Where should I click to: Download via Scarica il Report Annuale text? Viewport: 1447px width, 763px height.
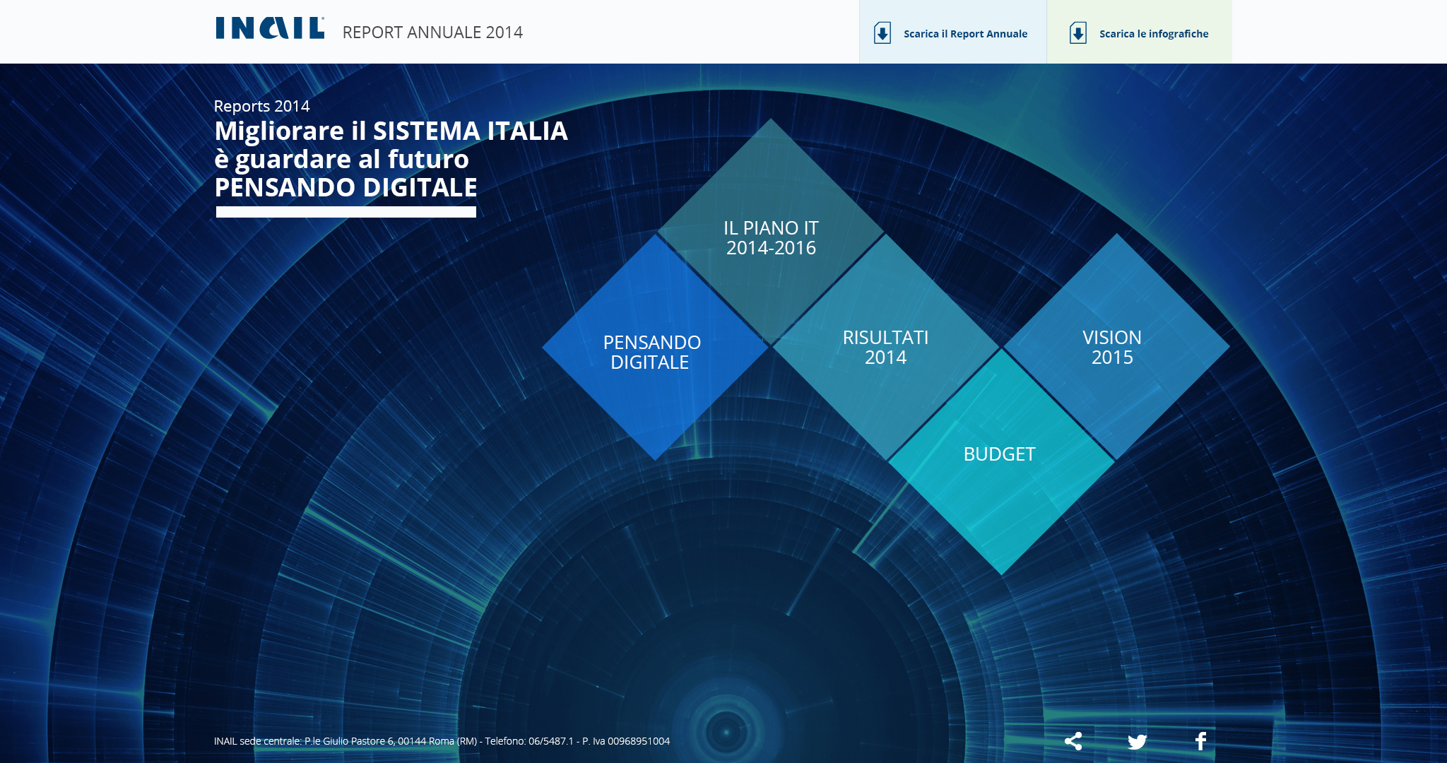point(965,34)
